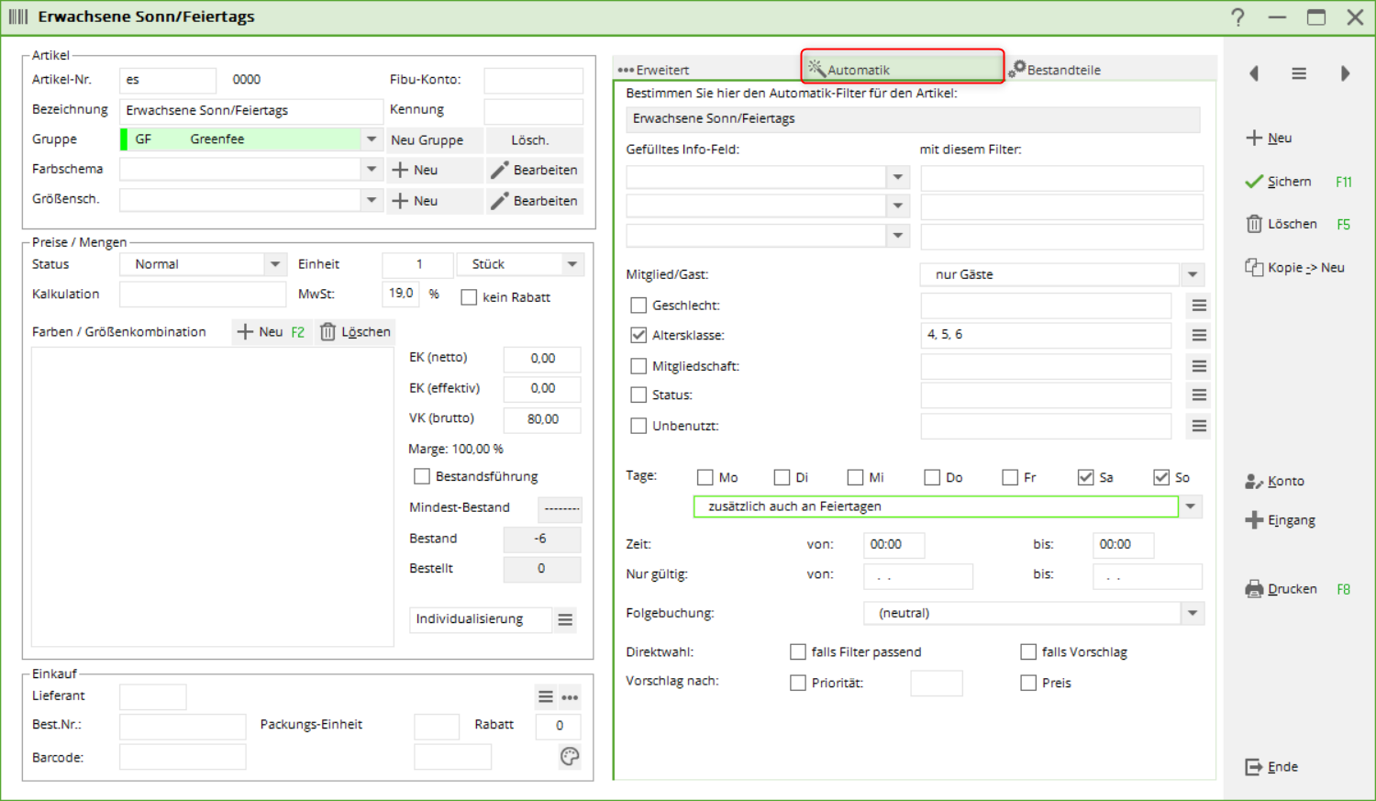Click the Drucken printer icon
The width and height of the screenshot is (1376, 801).
coord(1254,589)
